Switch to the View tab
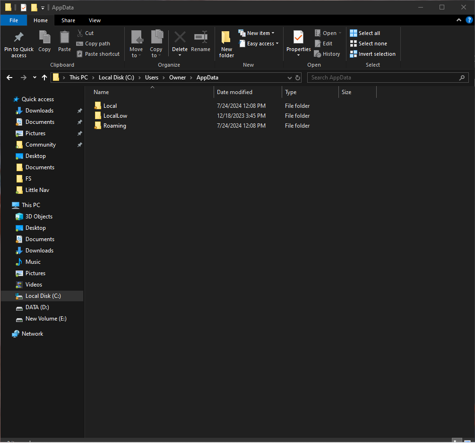The height and width of the screenshot is (443, 475). (x=95, y=20)
